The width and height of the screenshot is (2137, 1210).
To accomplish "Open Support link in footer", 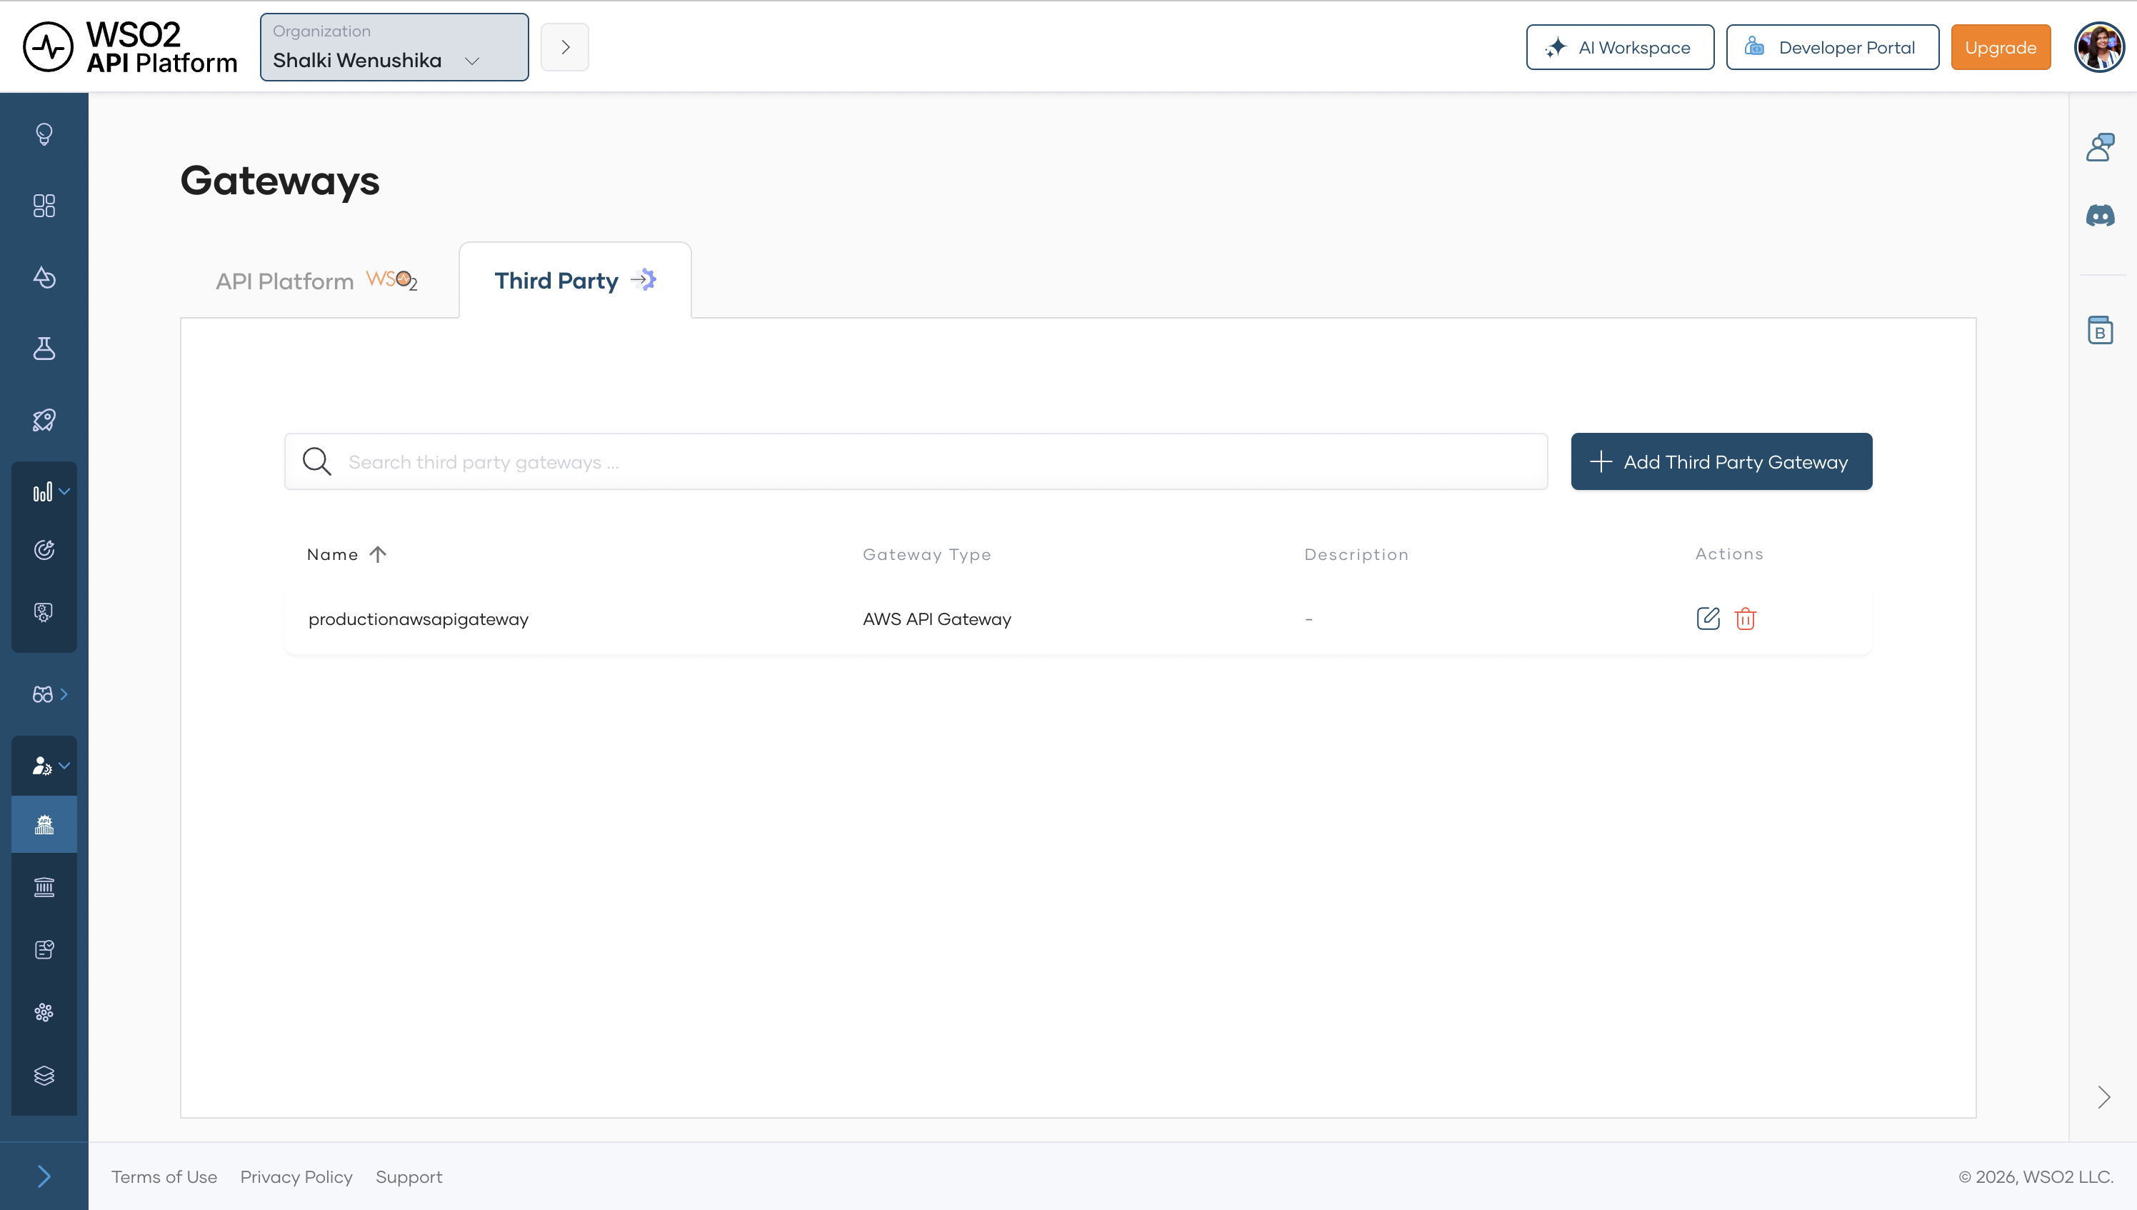I will pyautogui.click(x=409, y=1176).
